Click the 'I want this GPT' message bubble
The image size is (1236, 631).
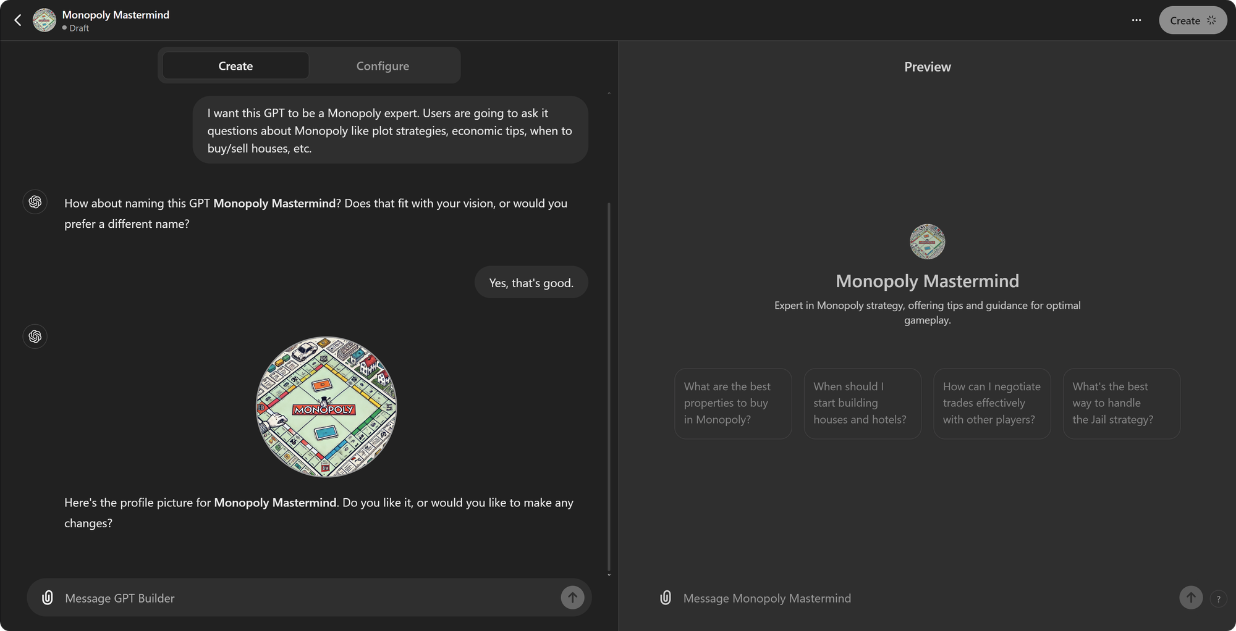click(x=390, y=130)
